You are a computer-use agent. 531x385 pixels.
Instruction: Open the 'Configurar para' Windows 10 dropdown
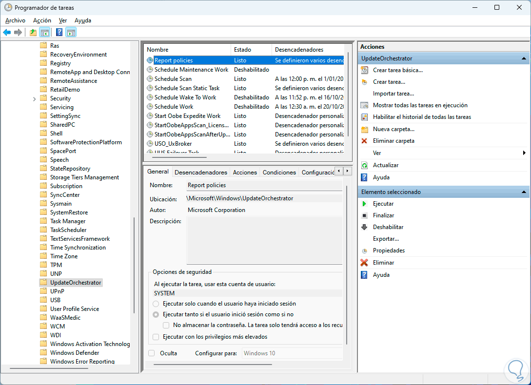[x=292, y=353]
